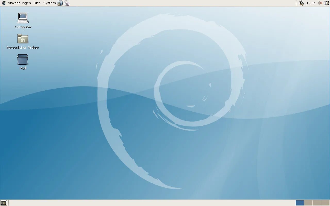Click the "Persönlicher Ordner" label text
Screen dimensions: 330x206
click(x=23, y=48)
